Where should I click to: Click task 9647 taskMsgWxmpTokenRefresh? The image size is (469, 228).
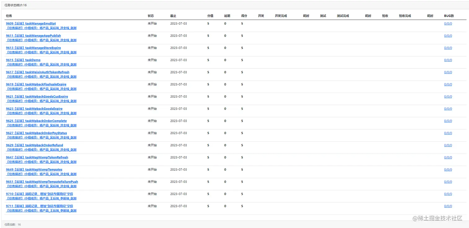(37, 157)
